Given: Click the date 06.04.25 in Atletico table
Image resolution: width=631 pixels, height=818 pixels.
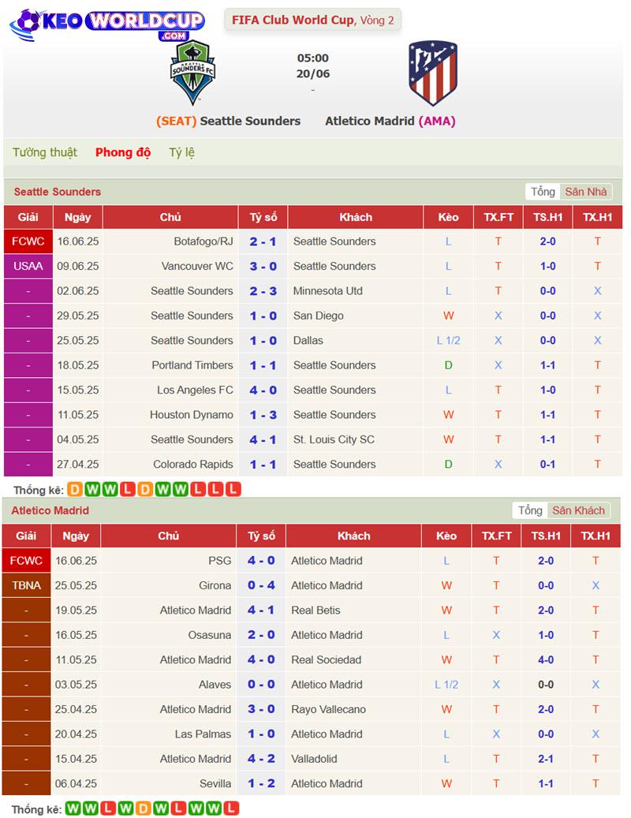Looking at the screenshot, I should 76,783.
